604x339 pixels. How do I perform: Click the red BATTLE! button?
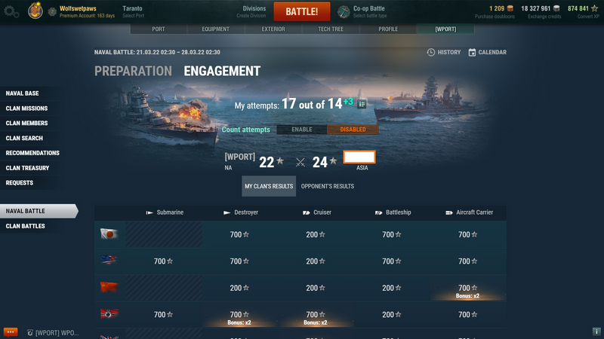tap(302, 11)
